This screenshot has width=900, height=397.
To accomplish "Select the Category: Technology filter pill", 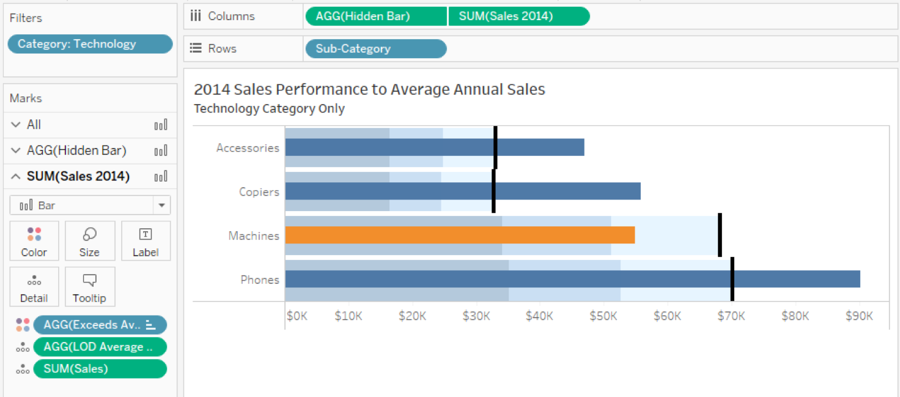I will coord(89,43).
